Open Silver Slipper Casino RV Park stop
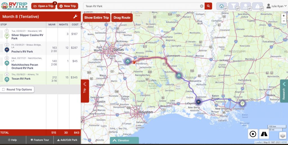 click(27, 37)
